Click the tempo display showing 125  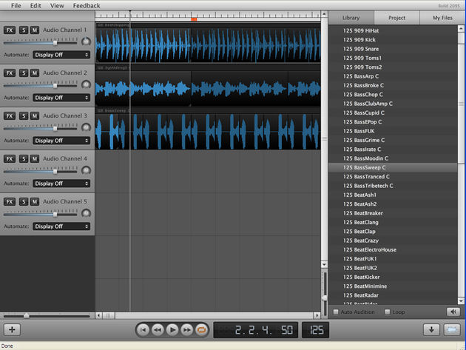point(315,330)
